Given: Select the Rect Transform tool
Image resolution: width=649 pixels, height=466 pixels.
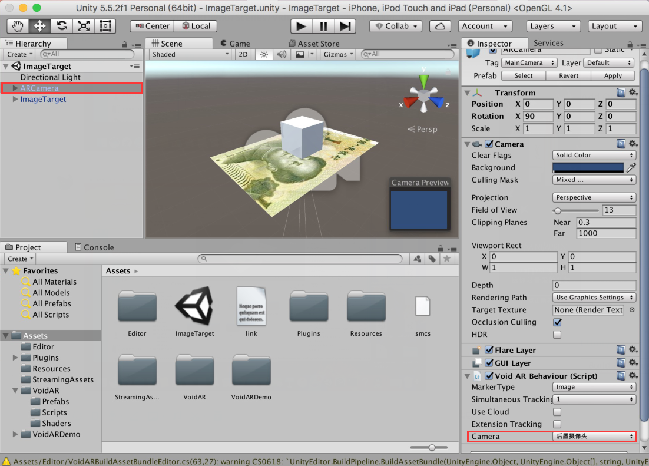Looking at the screenshot, I should coord(105,26).
